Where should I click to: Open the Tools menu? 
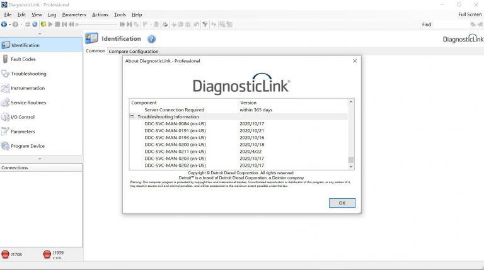pos(120,14)
